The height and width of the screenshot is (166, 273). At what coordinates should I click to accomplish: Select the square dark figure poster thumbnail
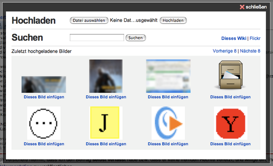(x=106, y=76)
